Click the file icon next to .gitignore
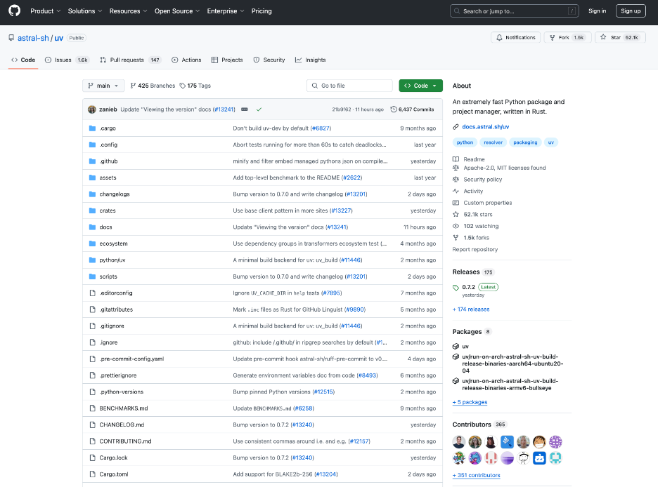This screenshot has width=658, height=487. pyautogui.click(x=92, y=326)
